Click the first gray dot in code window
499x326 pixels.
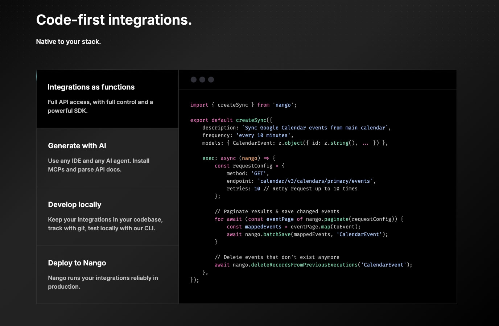194,80
